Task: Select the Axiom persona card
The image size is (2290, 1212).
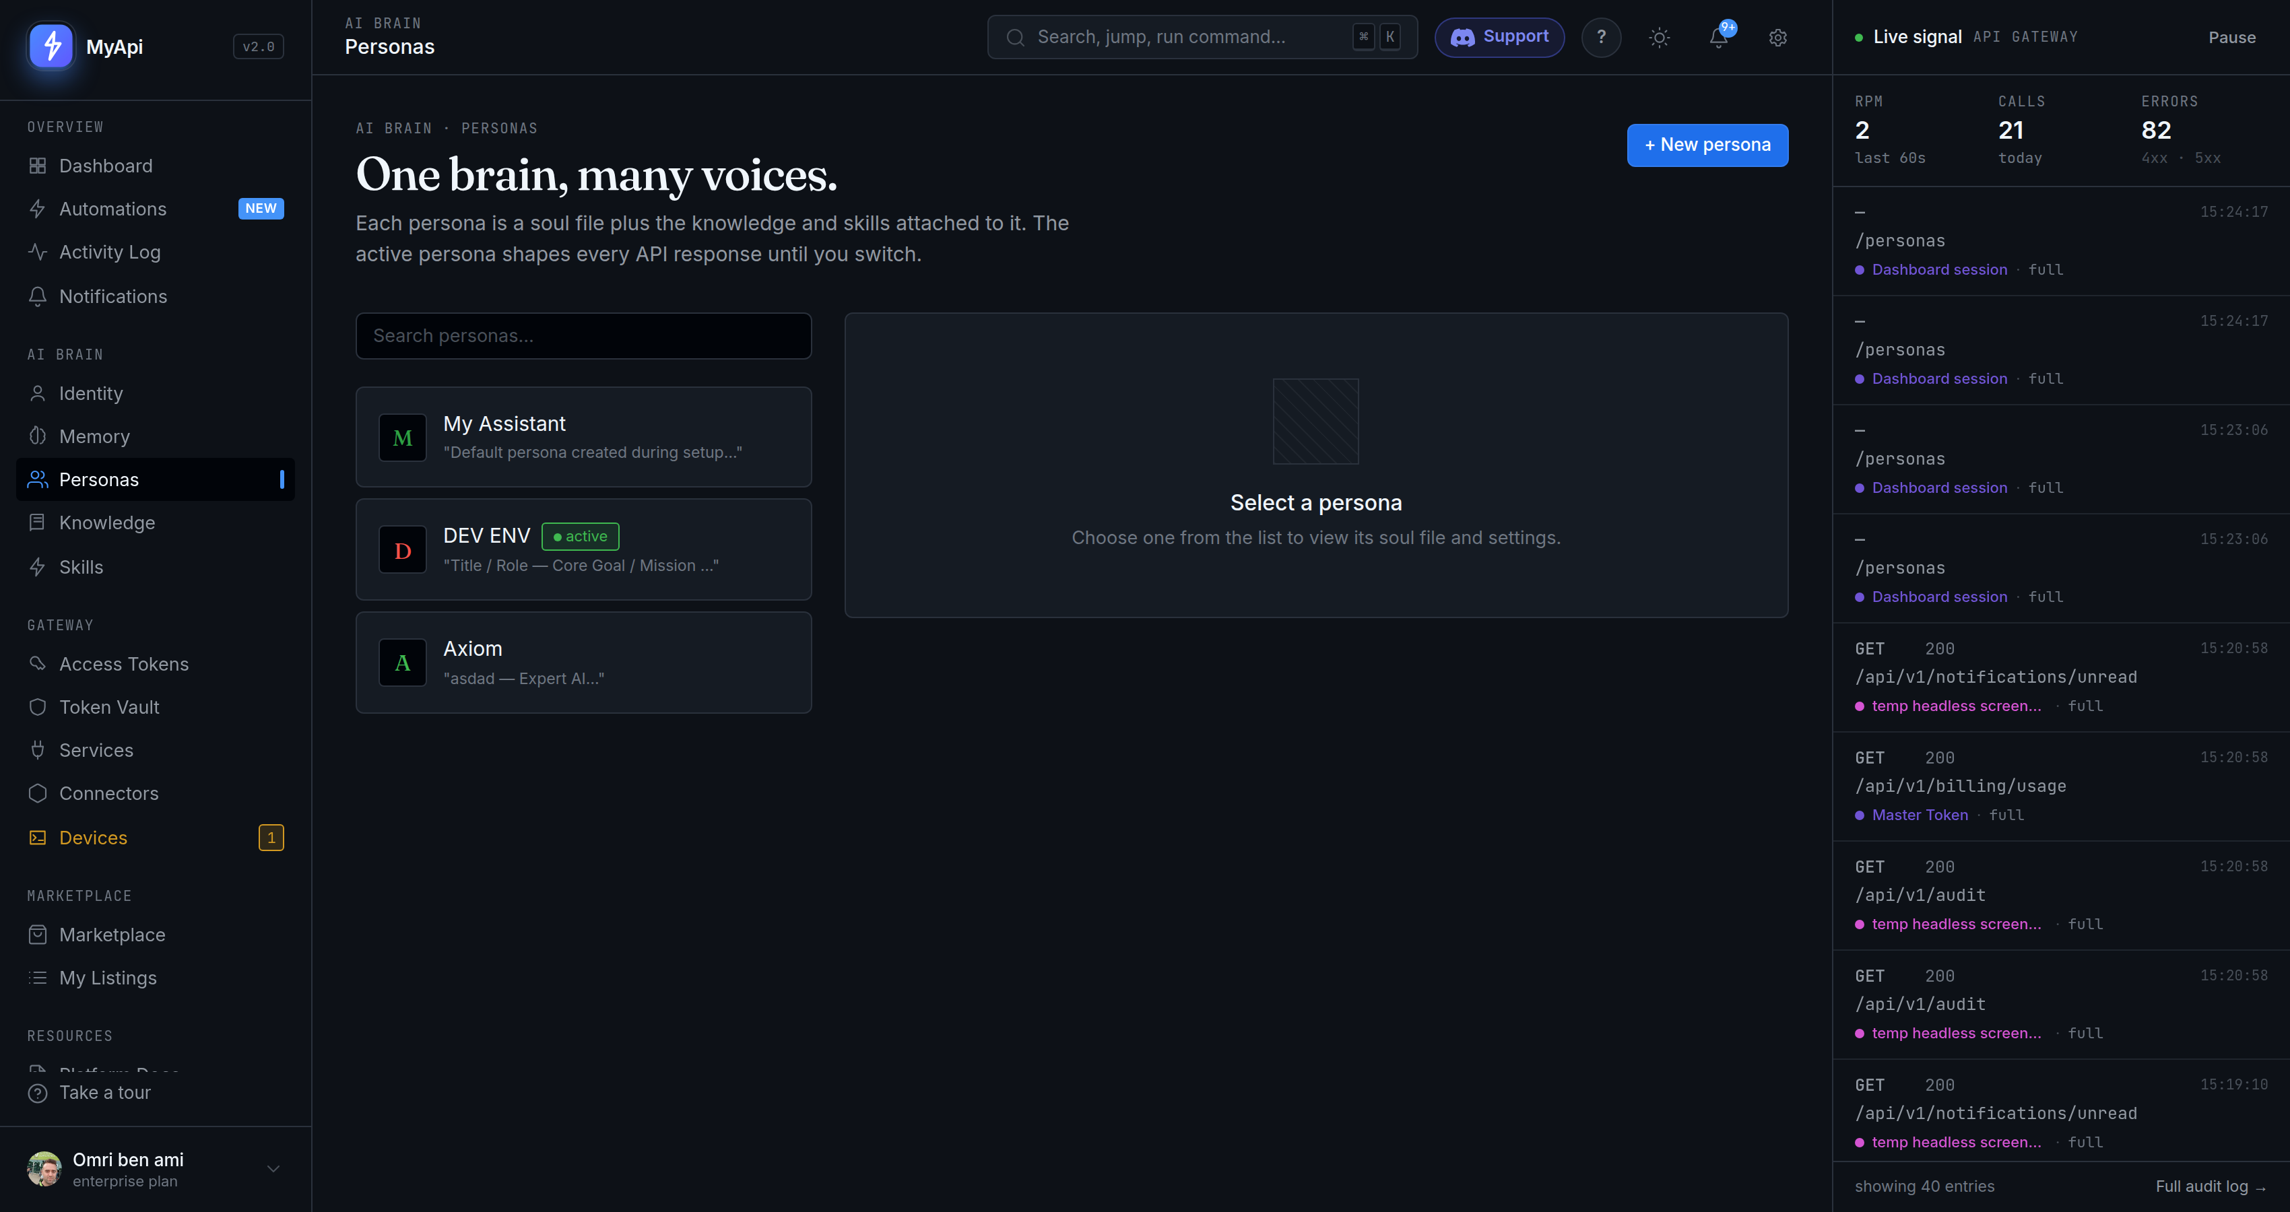Action: click(x=583, y=663)
